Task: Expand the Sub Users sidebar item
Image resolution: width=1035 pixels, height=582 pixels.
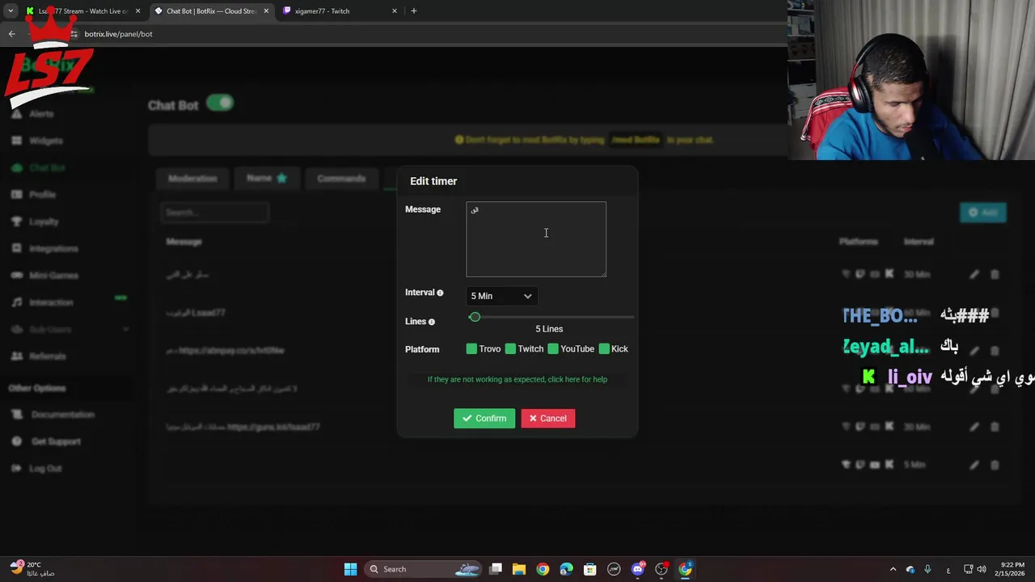Action: point(69,330)
